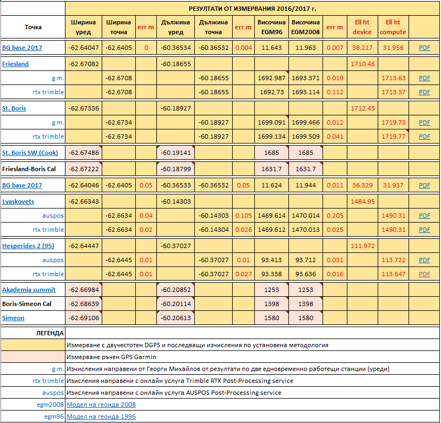The image size is (441, 423).
Task: Select the 'Ell ht device' column header
Action: tap(363, 27)
